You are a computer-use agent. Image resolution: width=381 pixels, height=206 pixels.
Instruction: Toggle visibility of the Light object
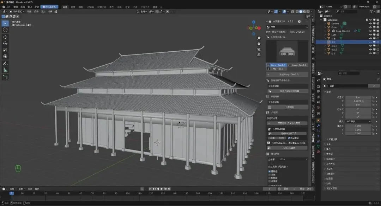(x=370, y=34)
